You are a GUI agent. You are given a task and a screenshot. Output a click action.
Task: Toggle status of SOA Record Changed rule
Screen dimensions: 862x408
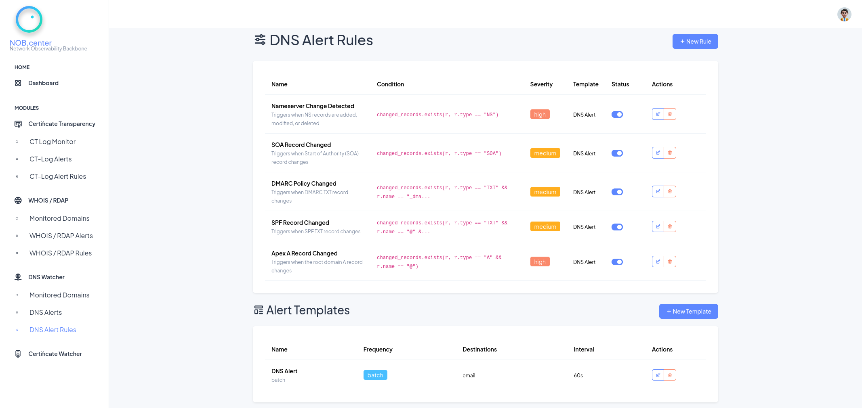pyautogui.click(x=617, y=153)
